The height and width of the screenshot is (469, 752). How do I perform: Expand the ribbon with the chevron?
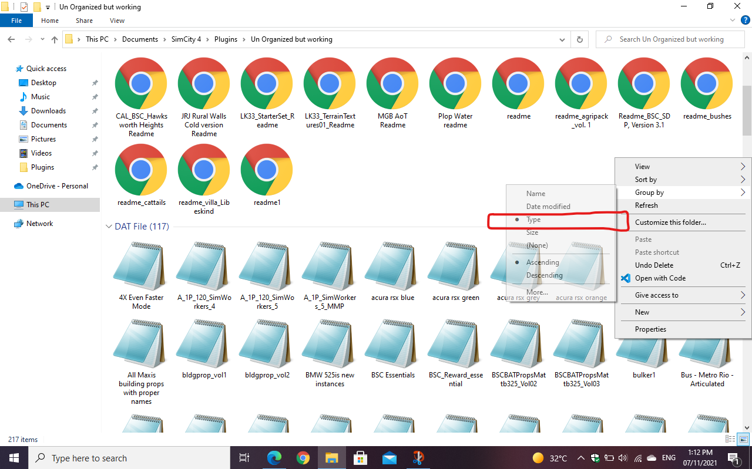(731, 20)
